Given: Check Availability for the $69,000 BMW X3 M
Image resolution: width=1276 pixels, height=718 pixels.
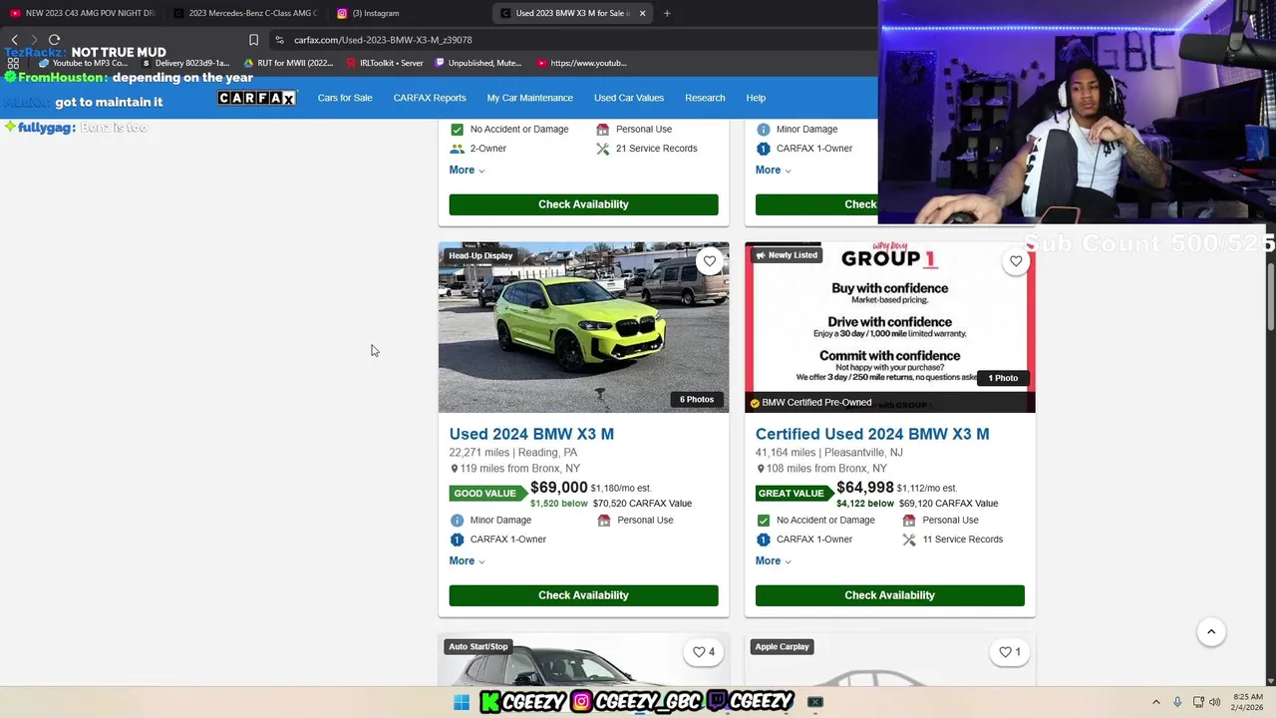Looking at the screenshot, I should coord(583,595).
